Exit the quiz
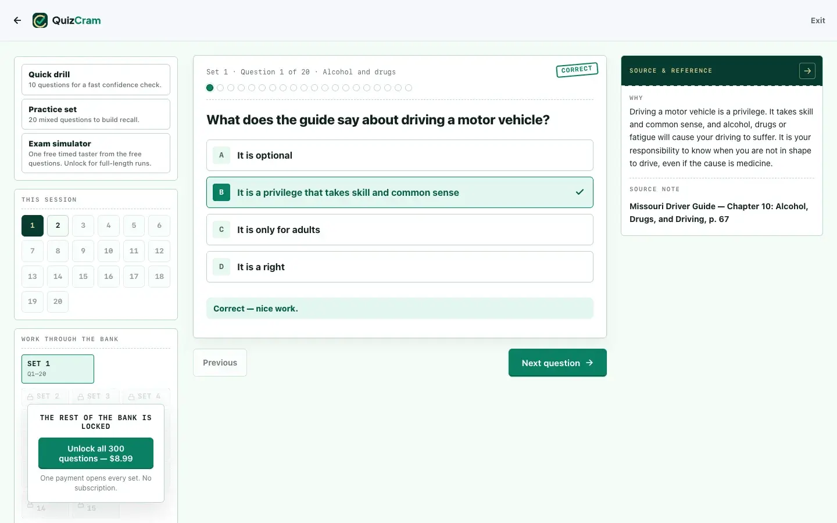This screenshot has width=837, height=523. 818,20
